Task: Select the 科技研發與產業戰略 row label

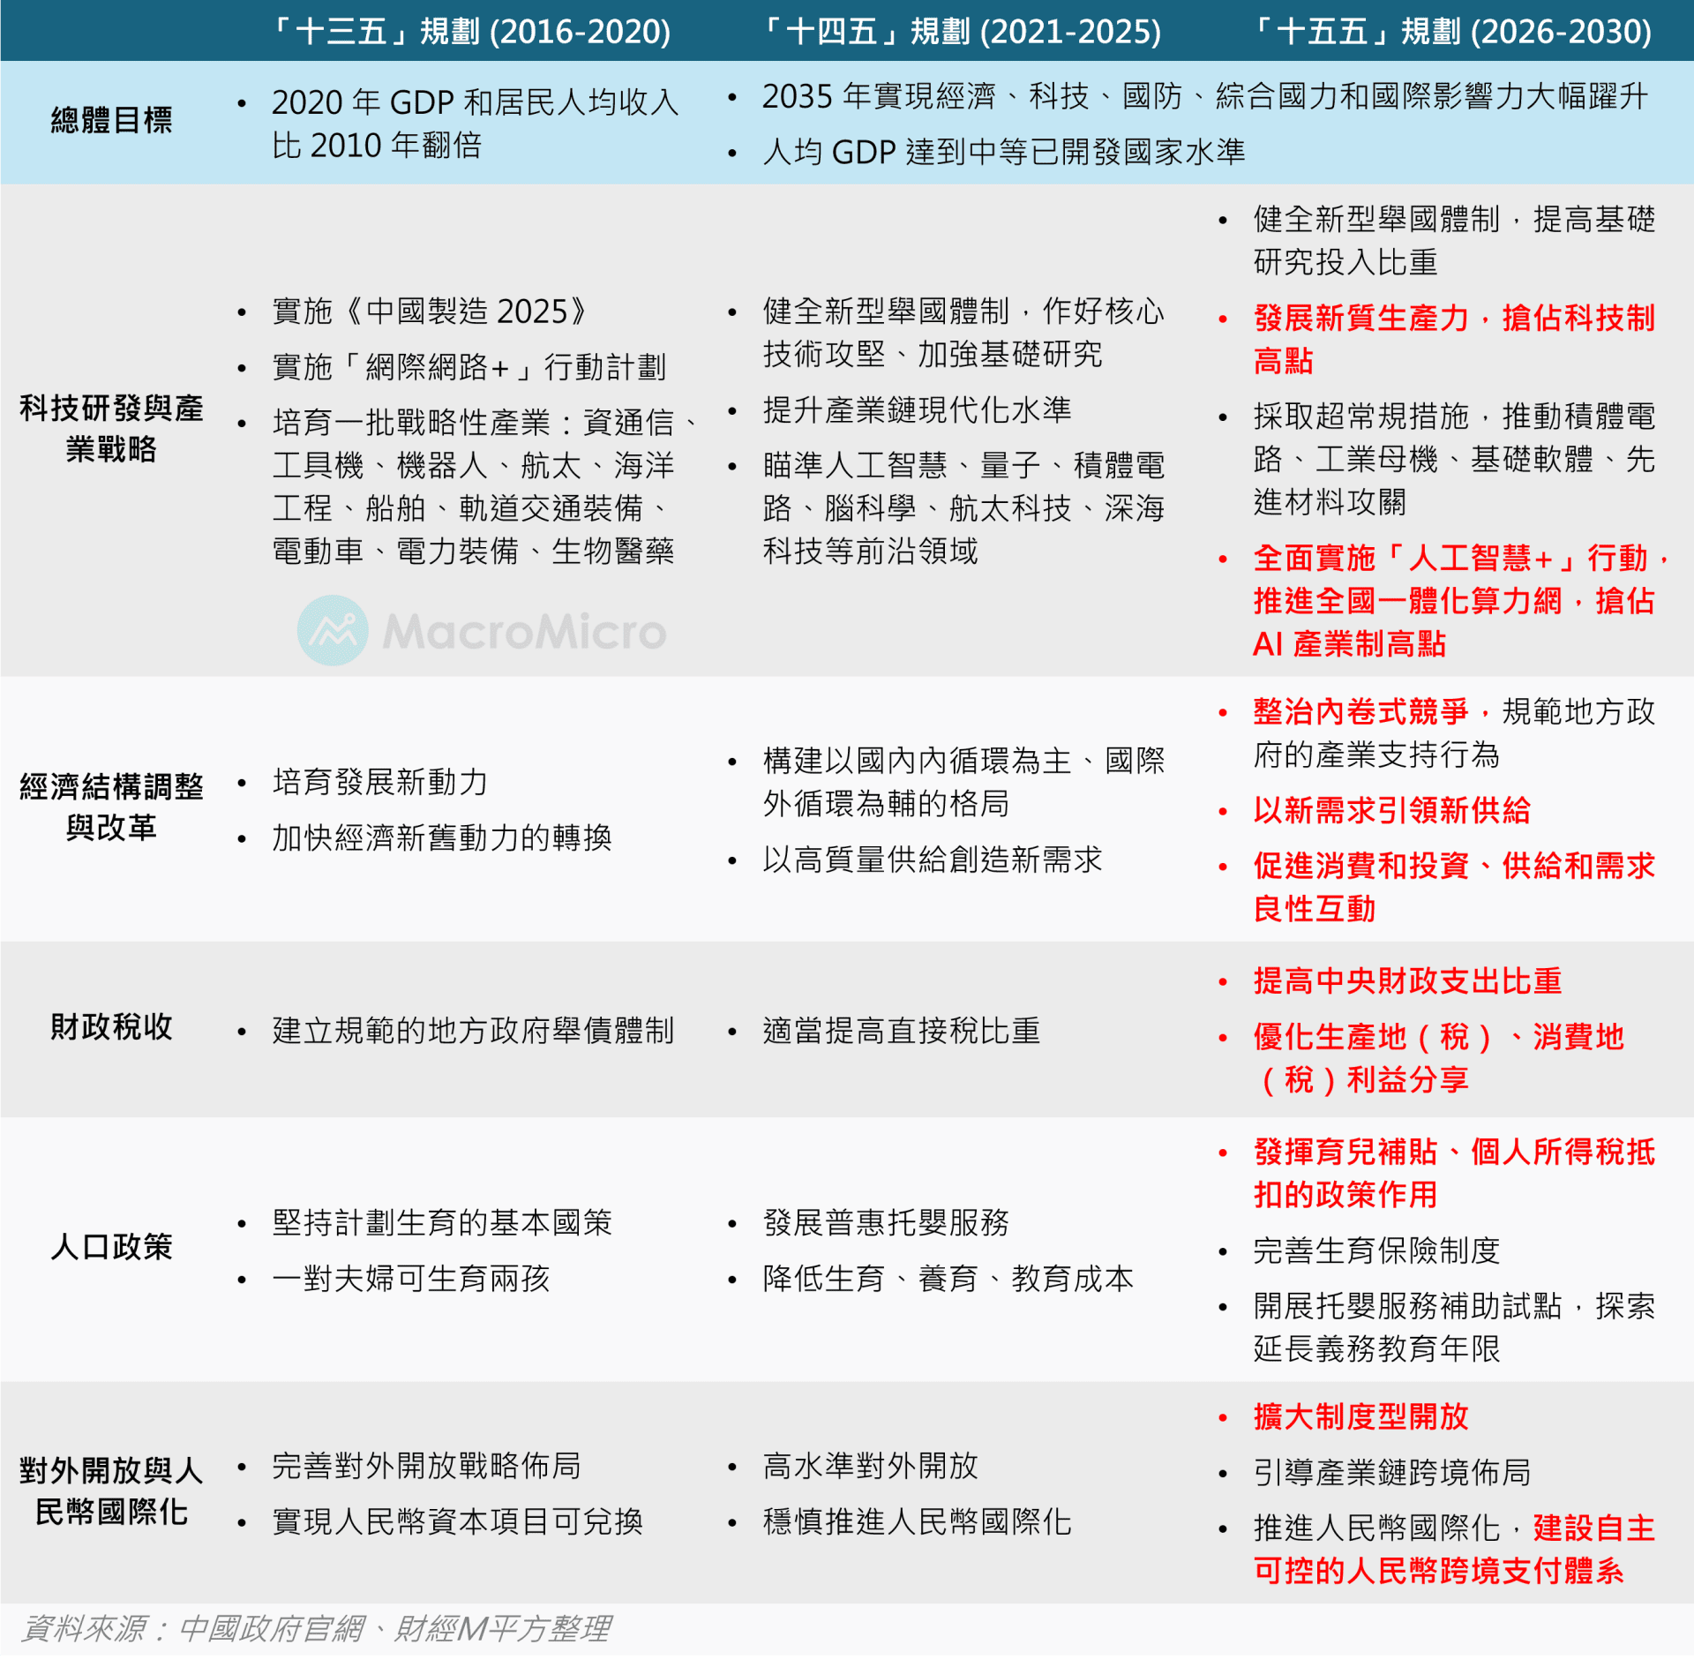Action: (111, 430)
